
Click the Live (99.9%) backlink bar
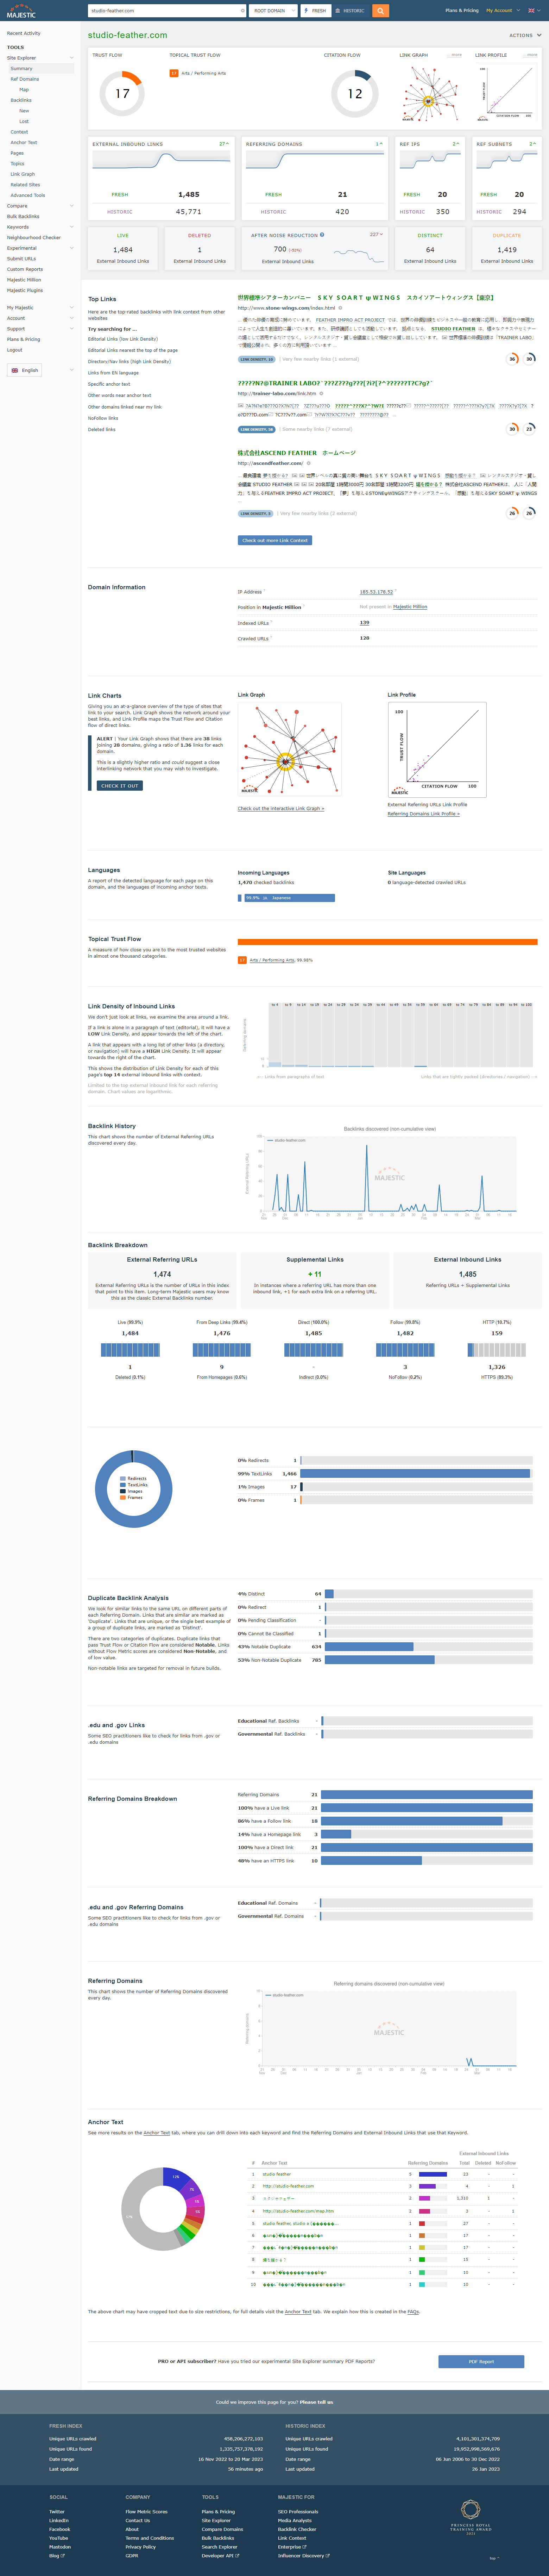click(130, 1350)
